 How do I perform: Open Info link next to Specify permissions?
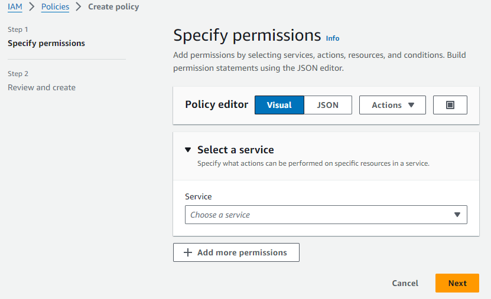tap(333, 38)
